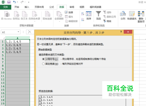The image size is (146, 106).
Task: Open the Quick Access Toolbar customize dropdown
Action: [29, 2]
